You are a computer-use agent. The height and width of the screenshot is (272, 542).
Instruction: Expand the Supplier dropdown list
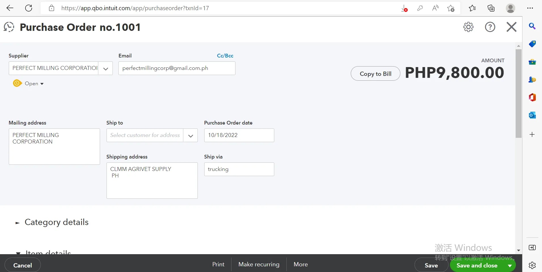tap(106, 68)
